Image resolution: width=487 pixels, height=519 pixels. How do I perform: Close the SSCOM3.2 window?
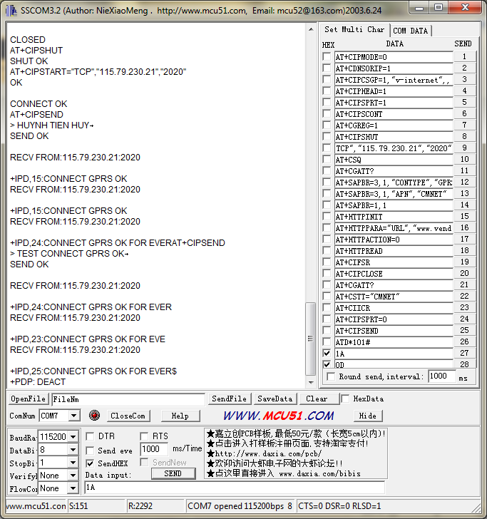point(465,8)
